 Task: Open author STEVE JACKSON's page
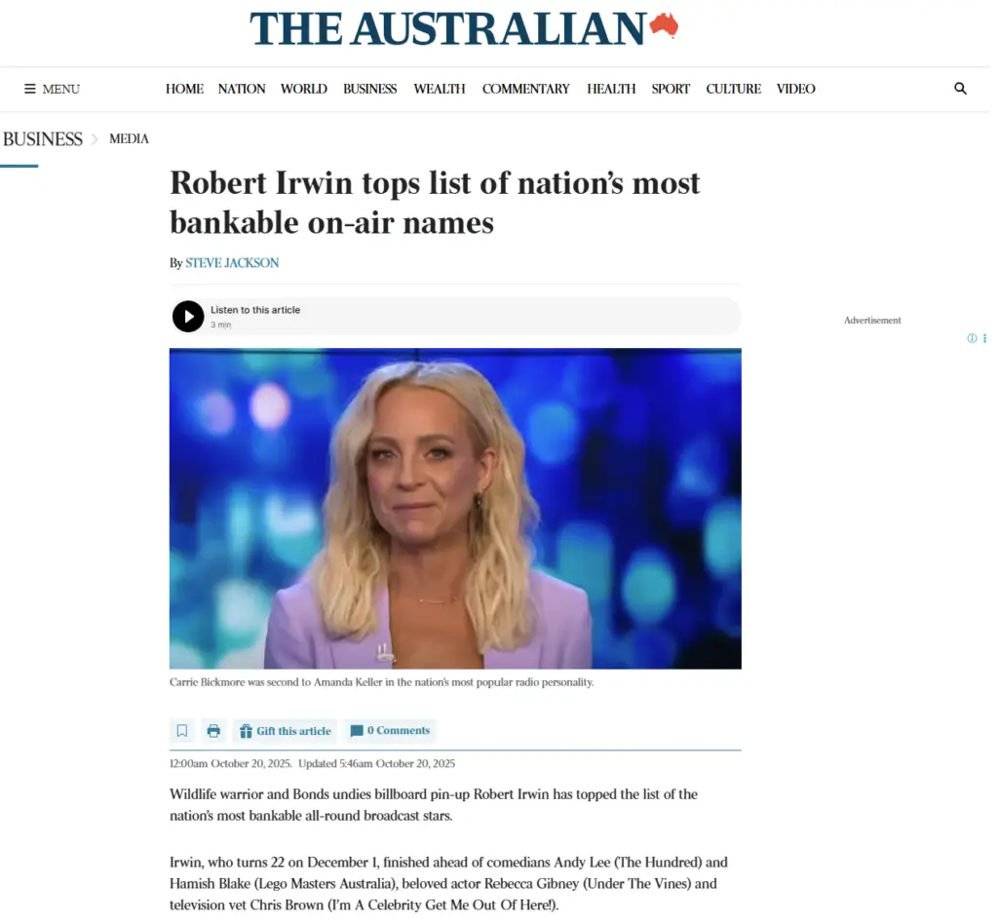[234, 265]
